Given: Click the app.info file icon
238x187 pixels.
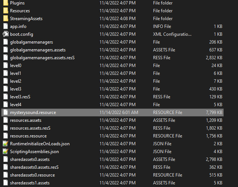Looking at the screenshot, I should pos(5,26).
